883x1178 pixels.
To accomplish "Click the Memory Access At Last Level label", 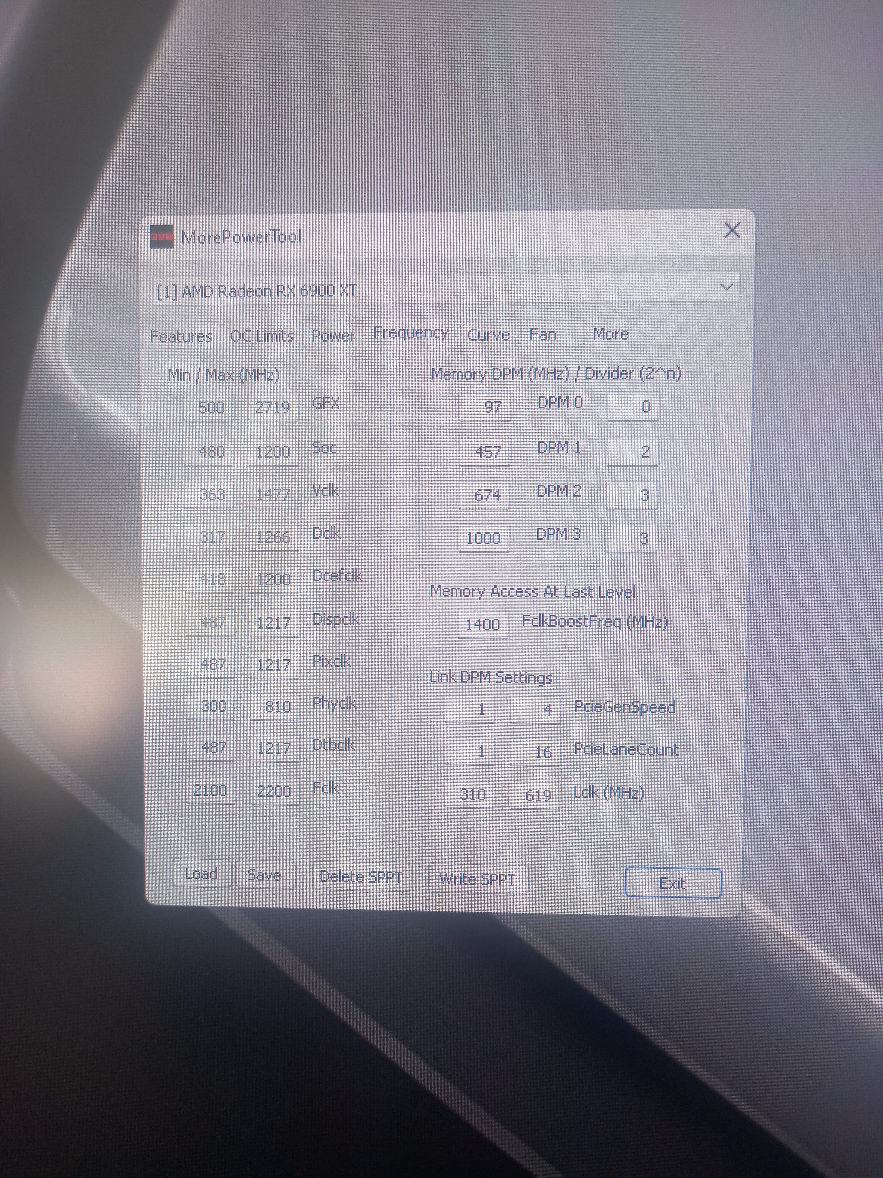I will point(533,591).
